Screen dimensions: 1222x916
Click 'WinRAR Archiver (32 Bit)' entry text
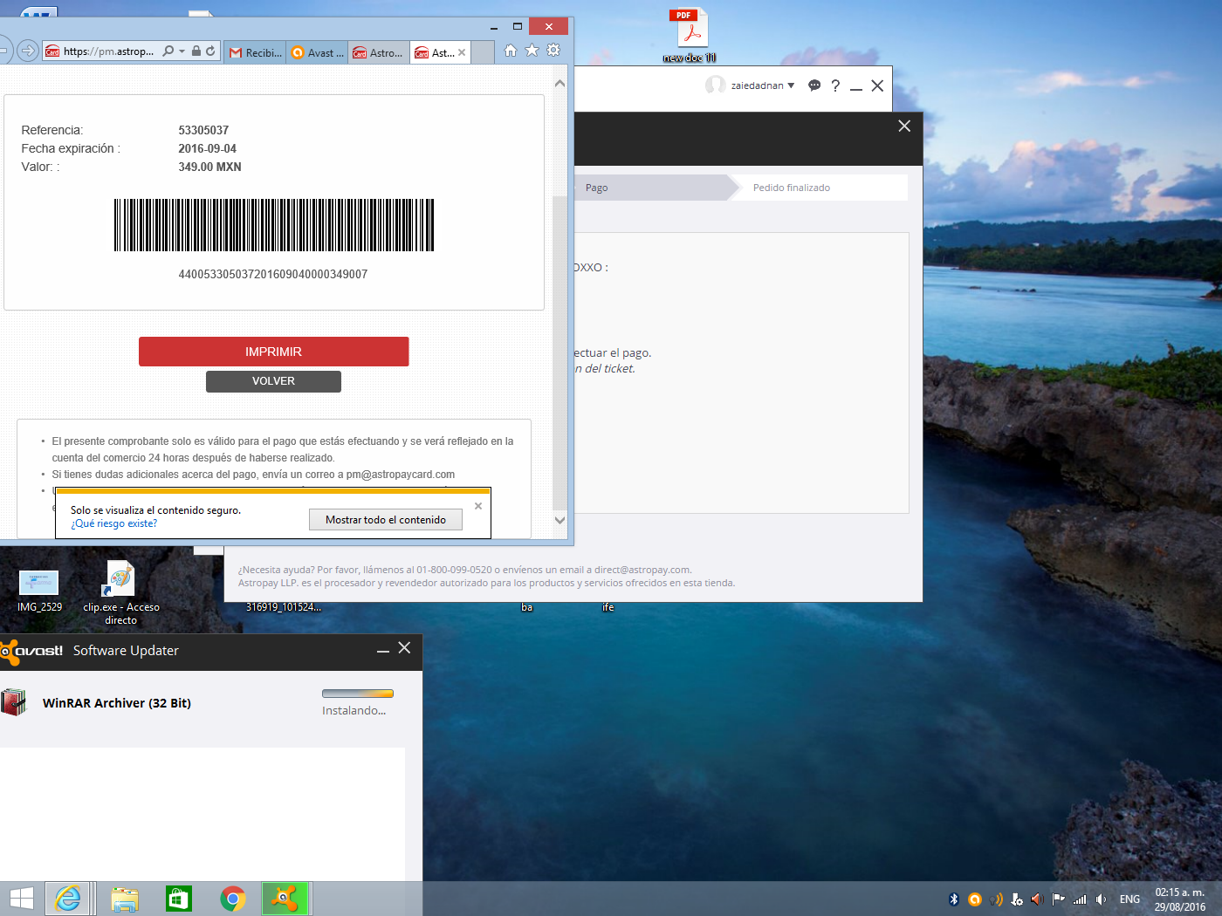click(117, 703)
